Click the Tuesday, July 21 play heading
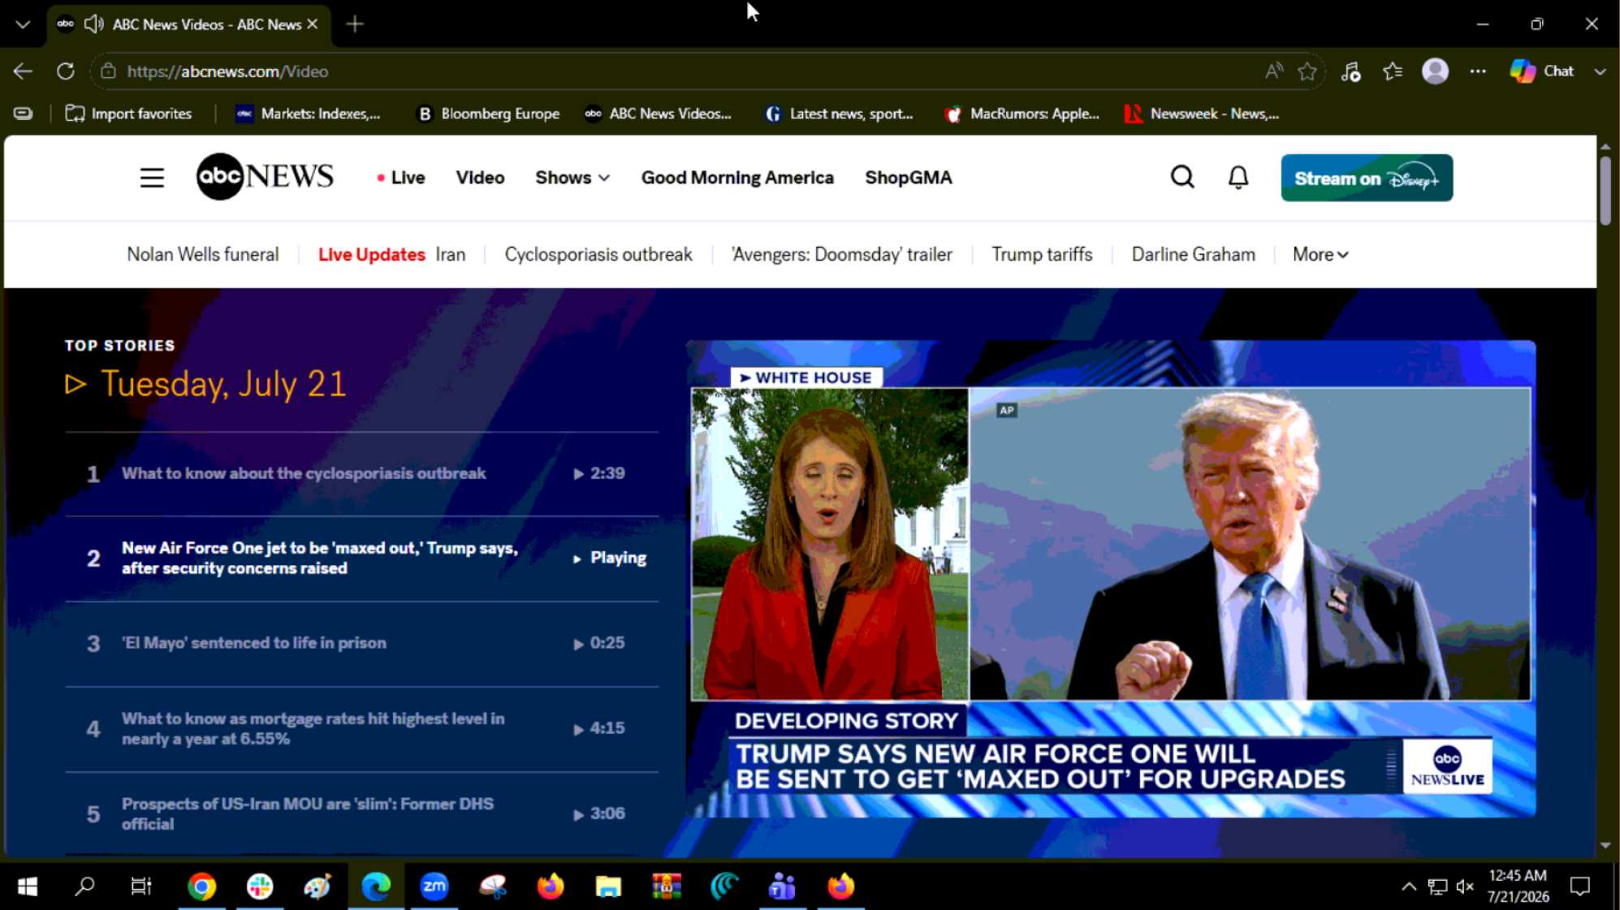Viewport: 1620px width, 910px height. click(x=206, y=384)
